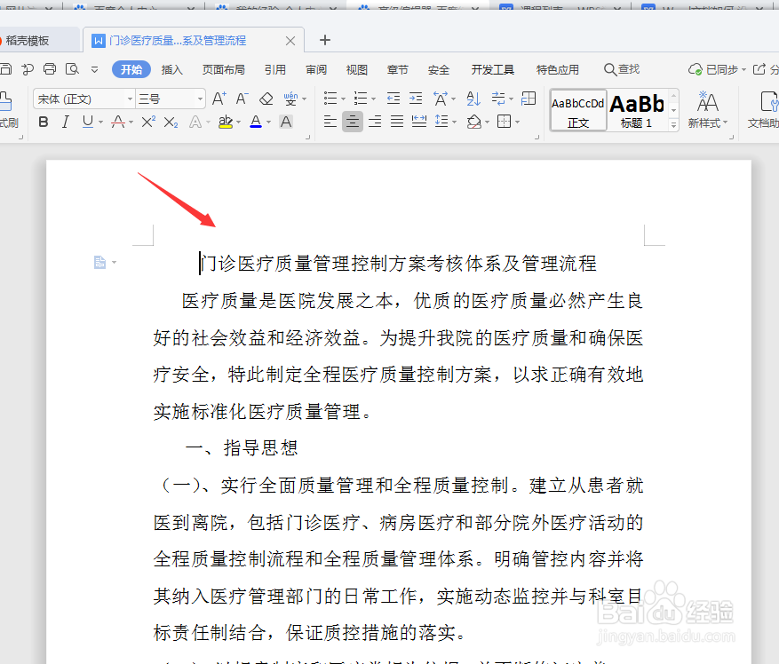The image size is (779, 664).
Task: Click the phonetic guide (wén) icon
Action: click(291, 99)
